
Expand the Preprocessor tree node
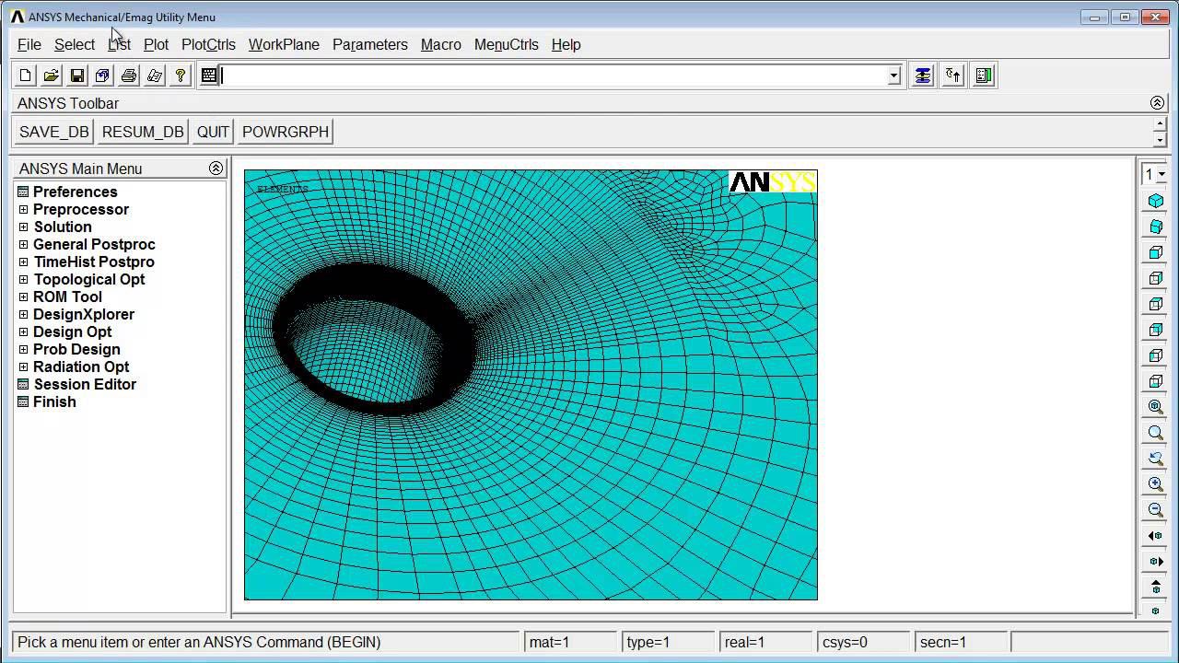coord(24,210)
